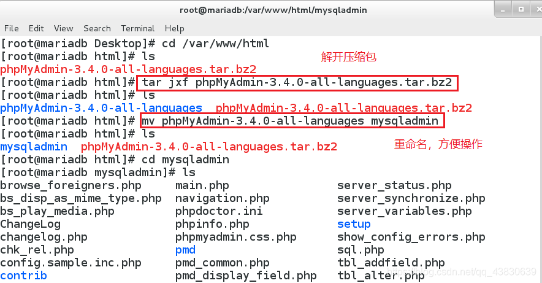Click the 'tar jxf' command text
Screen dimensions: 542x283
pos(165,82)
